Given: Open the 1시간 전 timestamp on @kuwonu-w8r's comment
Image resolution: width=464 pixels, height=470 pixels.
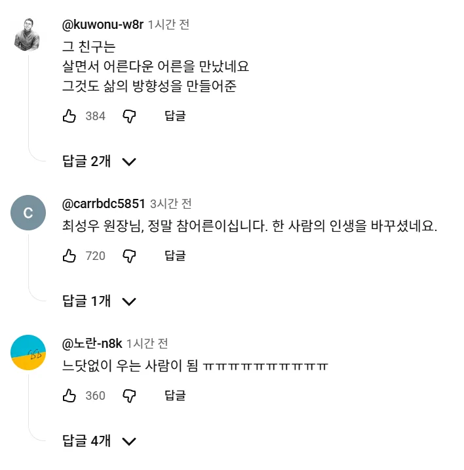Looking at the screenshot, I should pyautogui.click(x=169, y=25).
